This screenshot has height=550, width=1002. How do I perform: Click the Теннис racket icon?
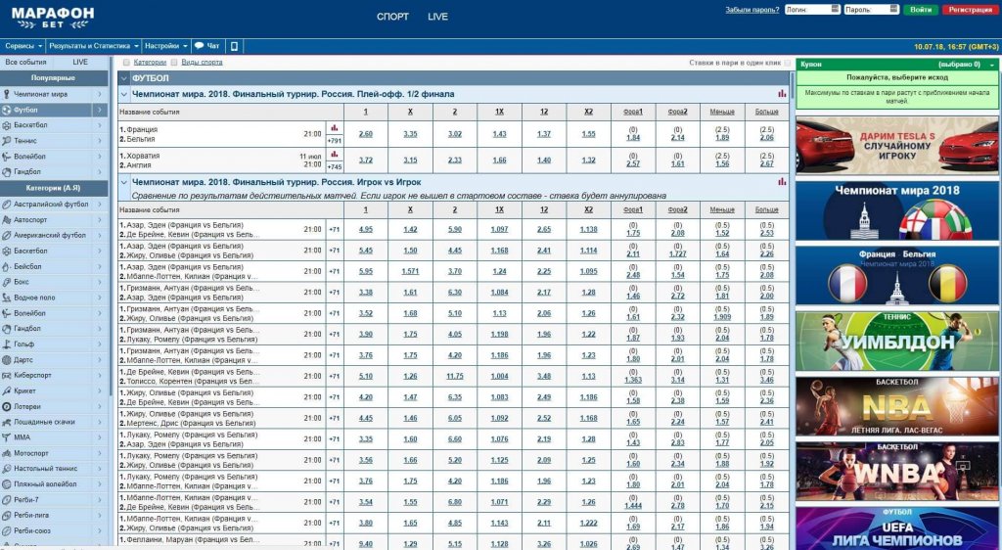7,141
